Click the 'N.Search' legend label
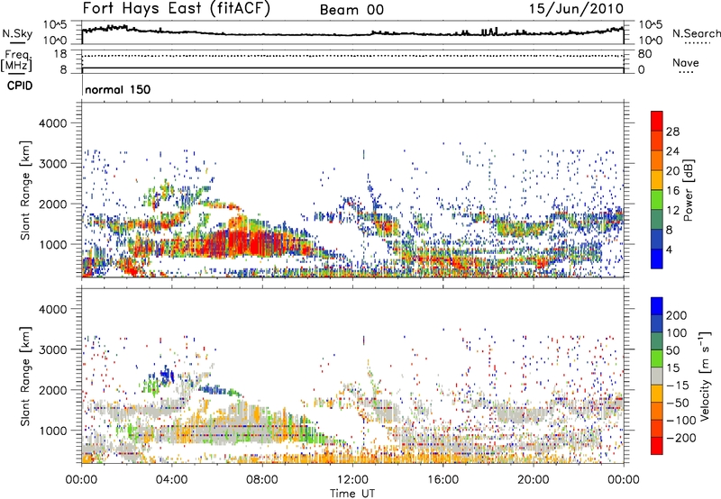The image size is (721, 499). (x=696, y=33)
